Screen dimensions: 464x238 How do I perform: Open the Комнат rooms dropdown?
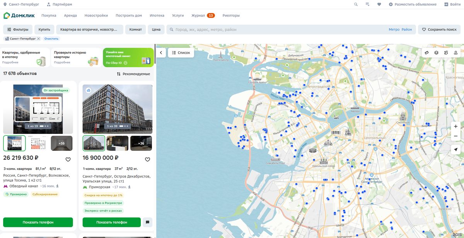[x=136, y=30]
